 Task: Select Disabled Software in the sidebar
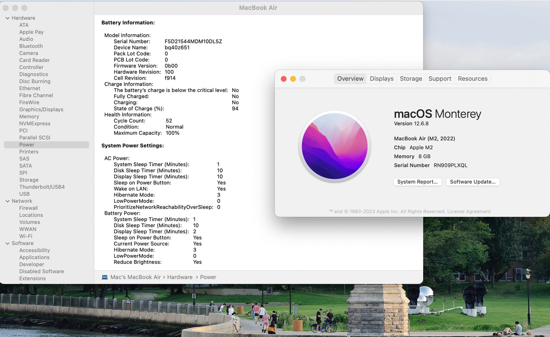(x=41, y=272)
